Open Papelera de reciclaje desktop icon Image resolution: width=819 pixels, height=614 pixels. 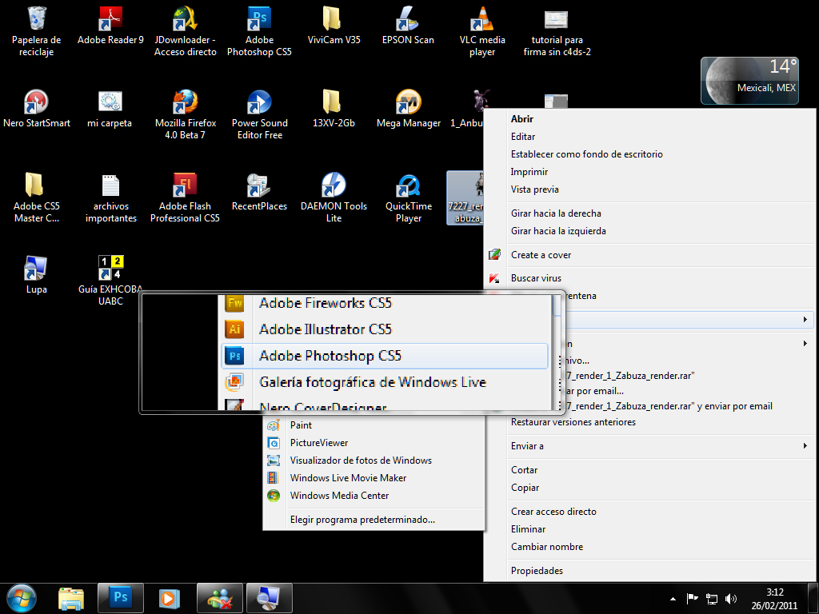pos(37,31)
